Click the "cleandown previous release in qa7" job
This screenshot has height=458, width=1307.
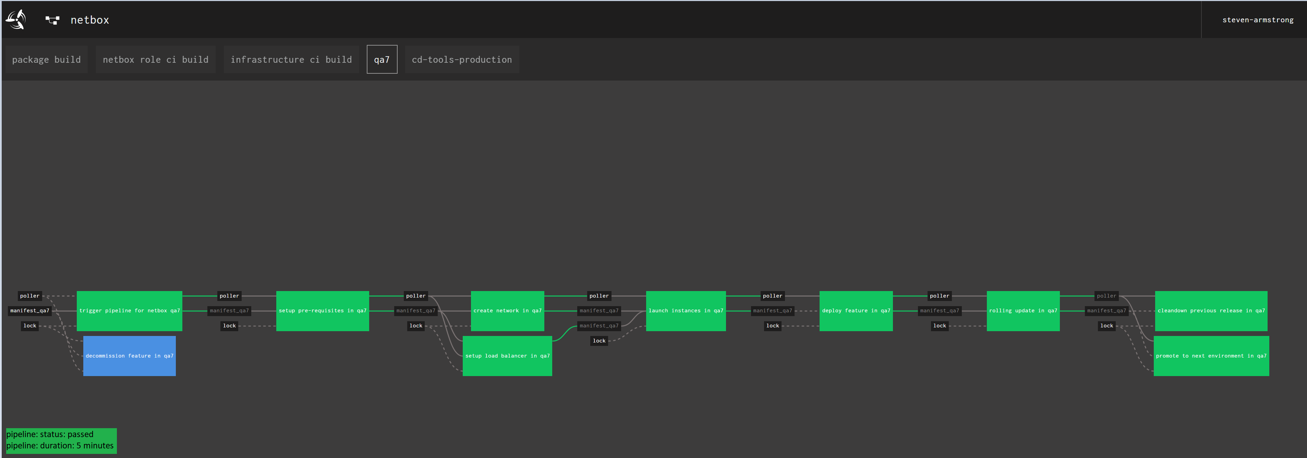pyautogui.click(x=1212, y=310)
